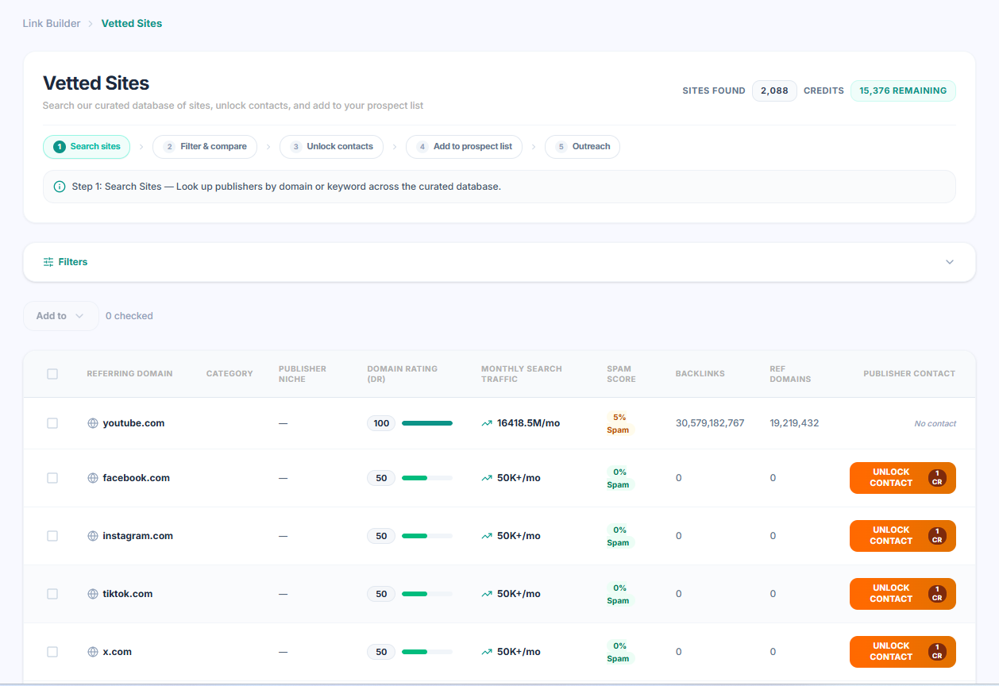Click the Backlinks column header
999x686 pixels.
pyautogui.click(x=700, y=374)
